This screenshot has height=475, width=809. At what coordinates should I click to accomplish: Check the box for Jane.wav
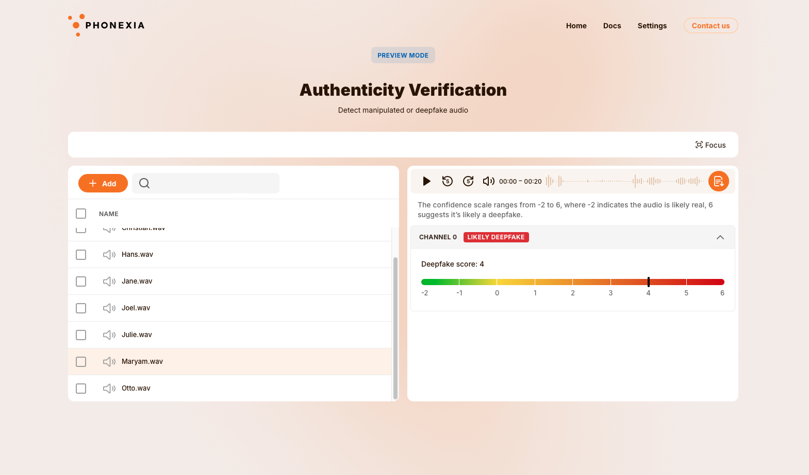81,282
